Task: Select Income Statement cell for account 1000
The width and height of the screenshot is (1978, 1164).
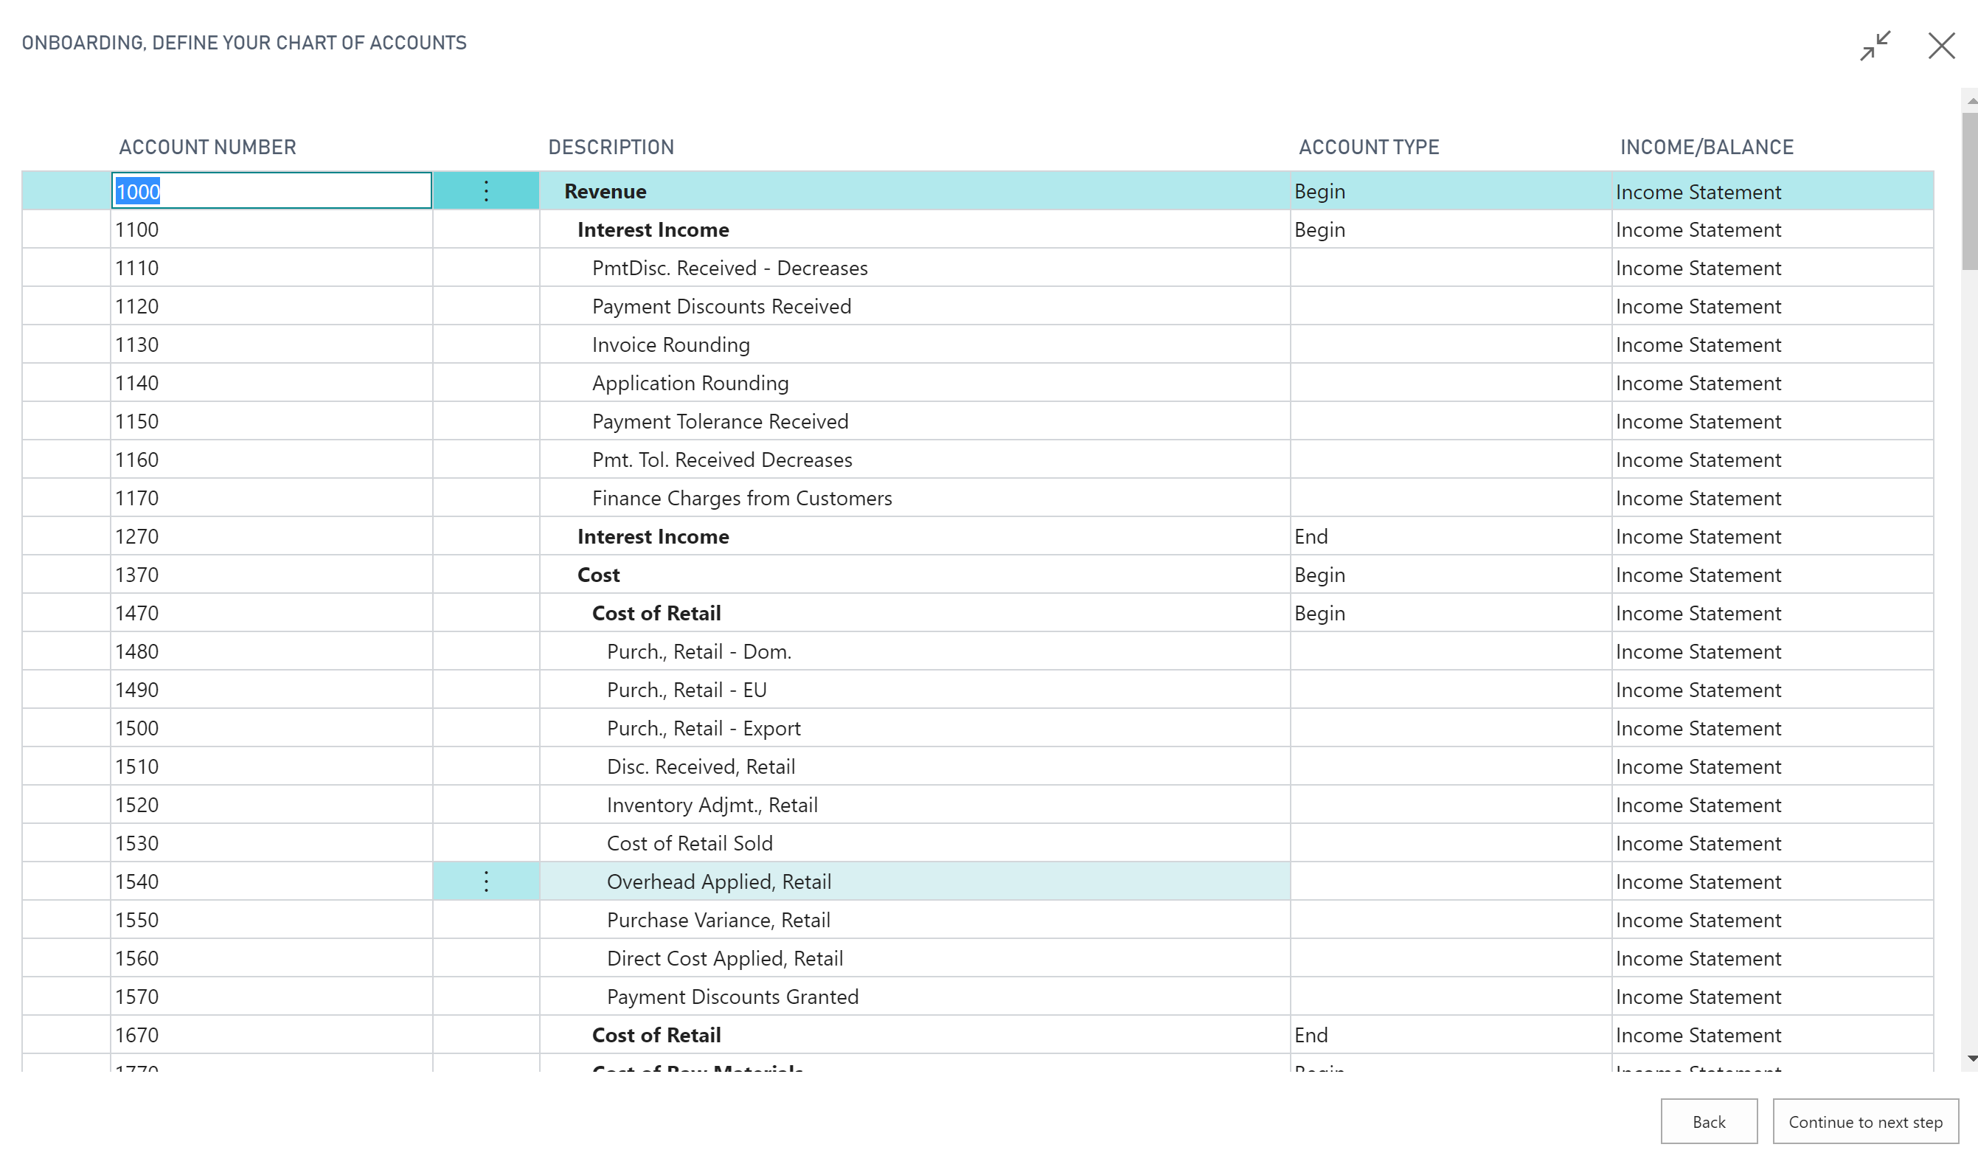Action: [x=1772, y=191]
